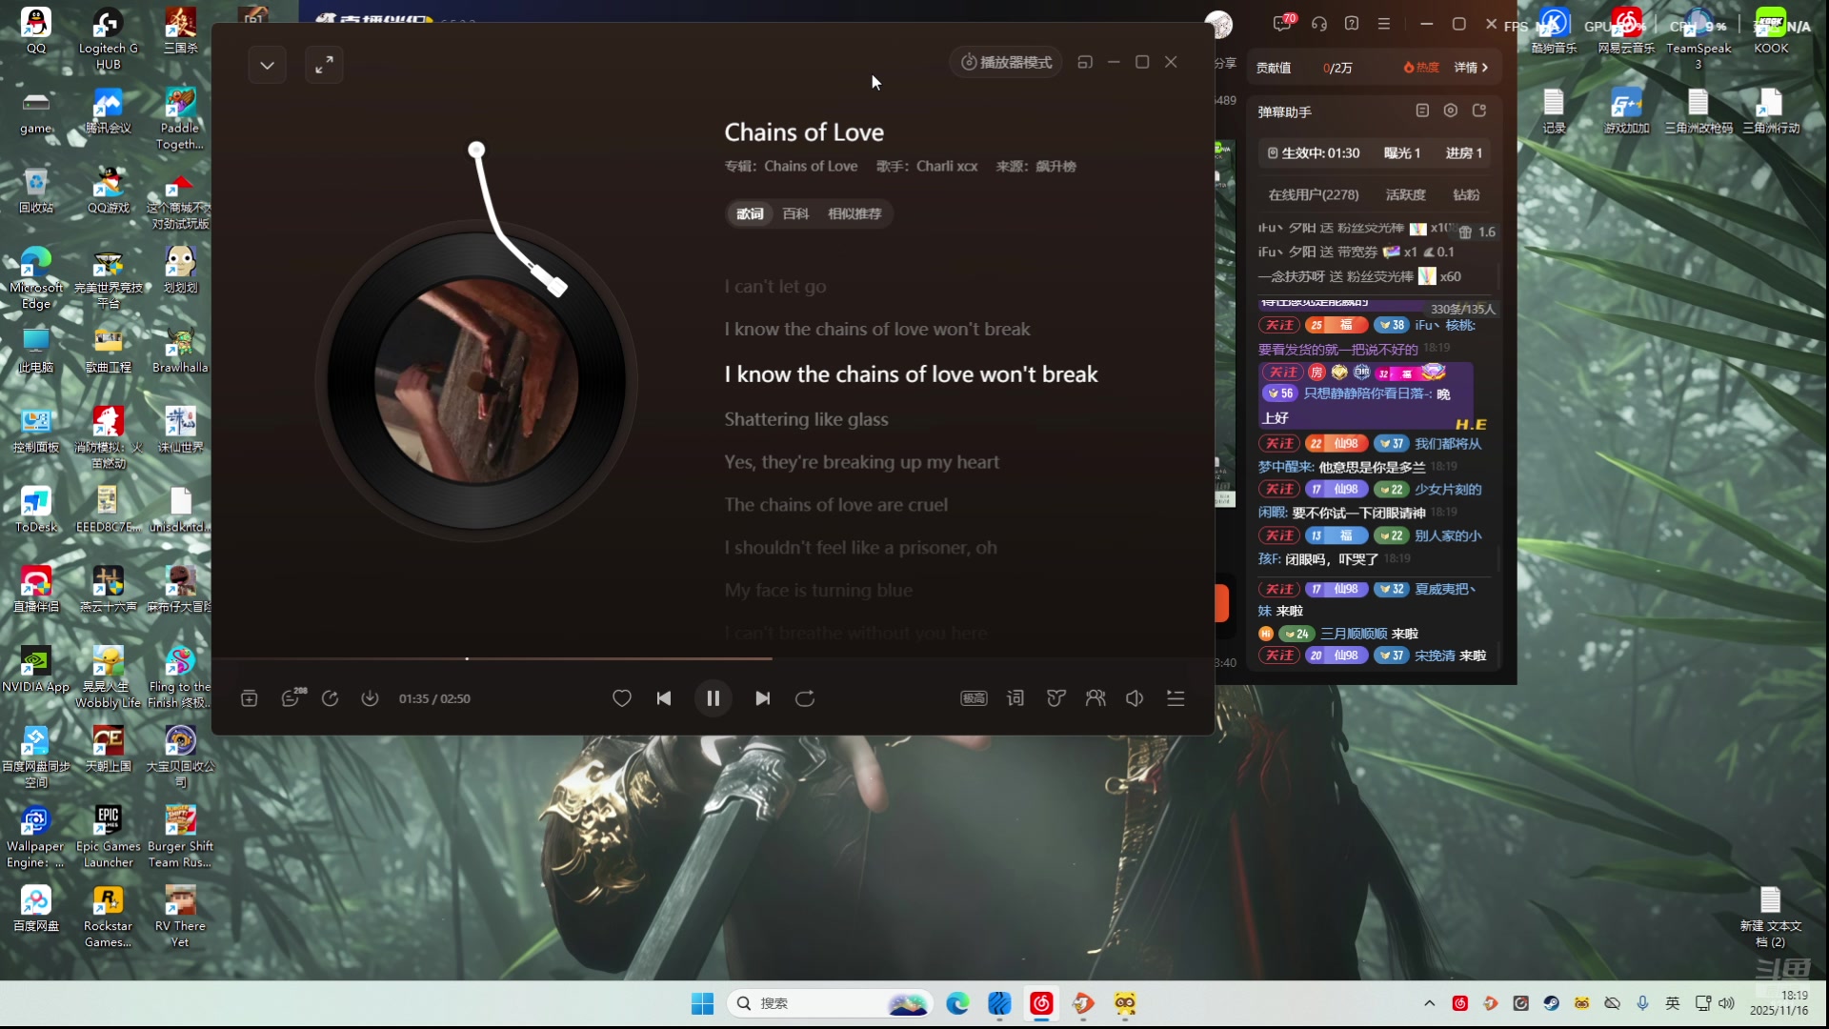This screenshot has height=1029, width=1829.
Task: Pause the playing song
Action: (x=713, y=698)
